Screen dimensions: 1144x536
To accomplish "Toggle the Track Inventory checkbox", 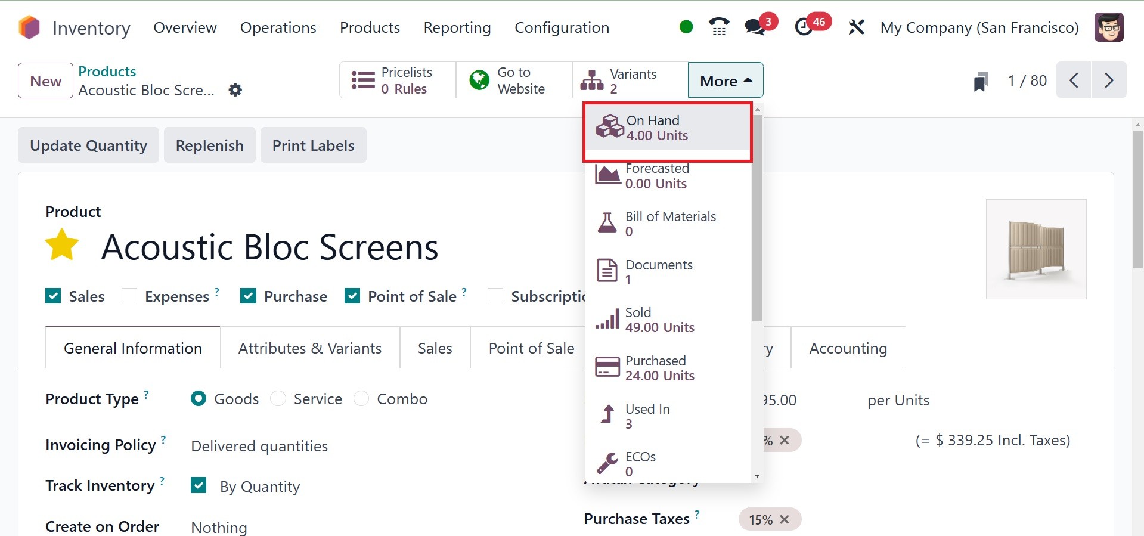I will pyautogui.click(x=199, y=485).
